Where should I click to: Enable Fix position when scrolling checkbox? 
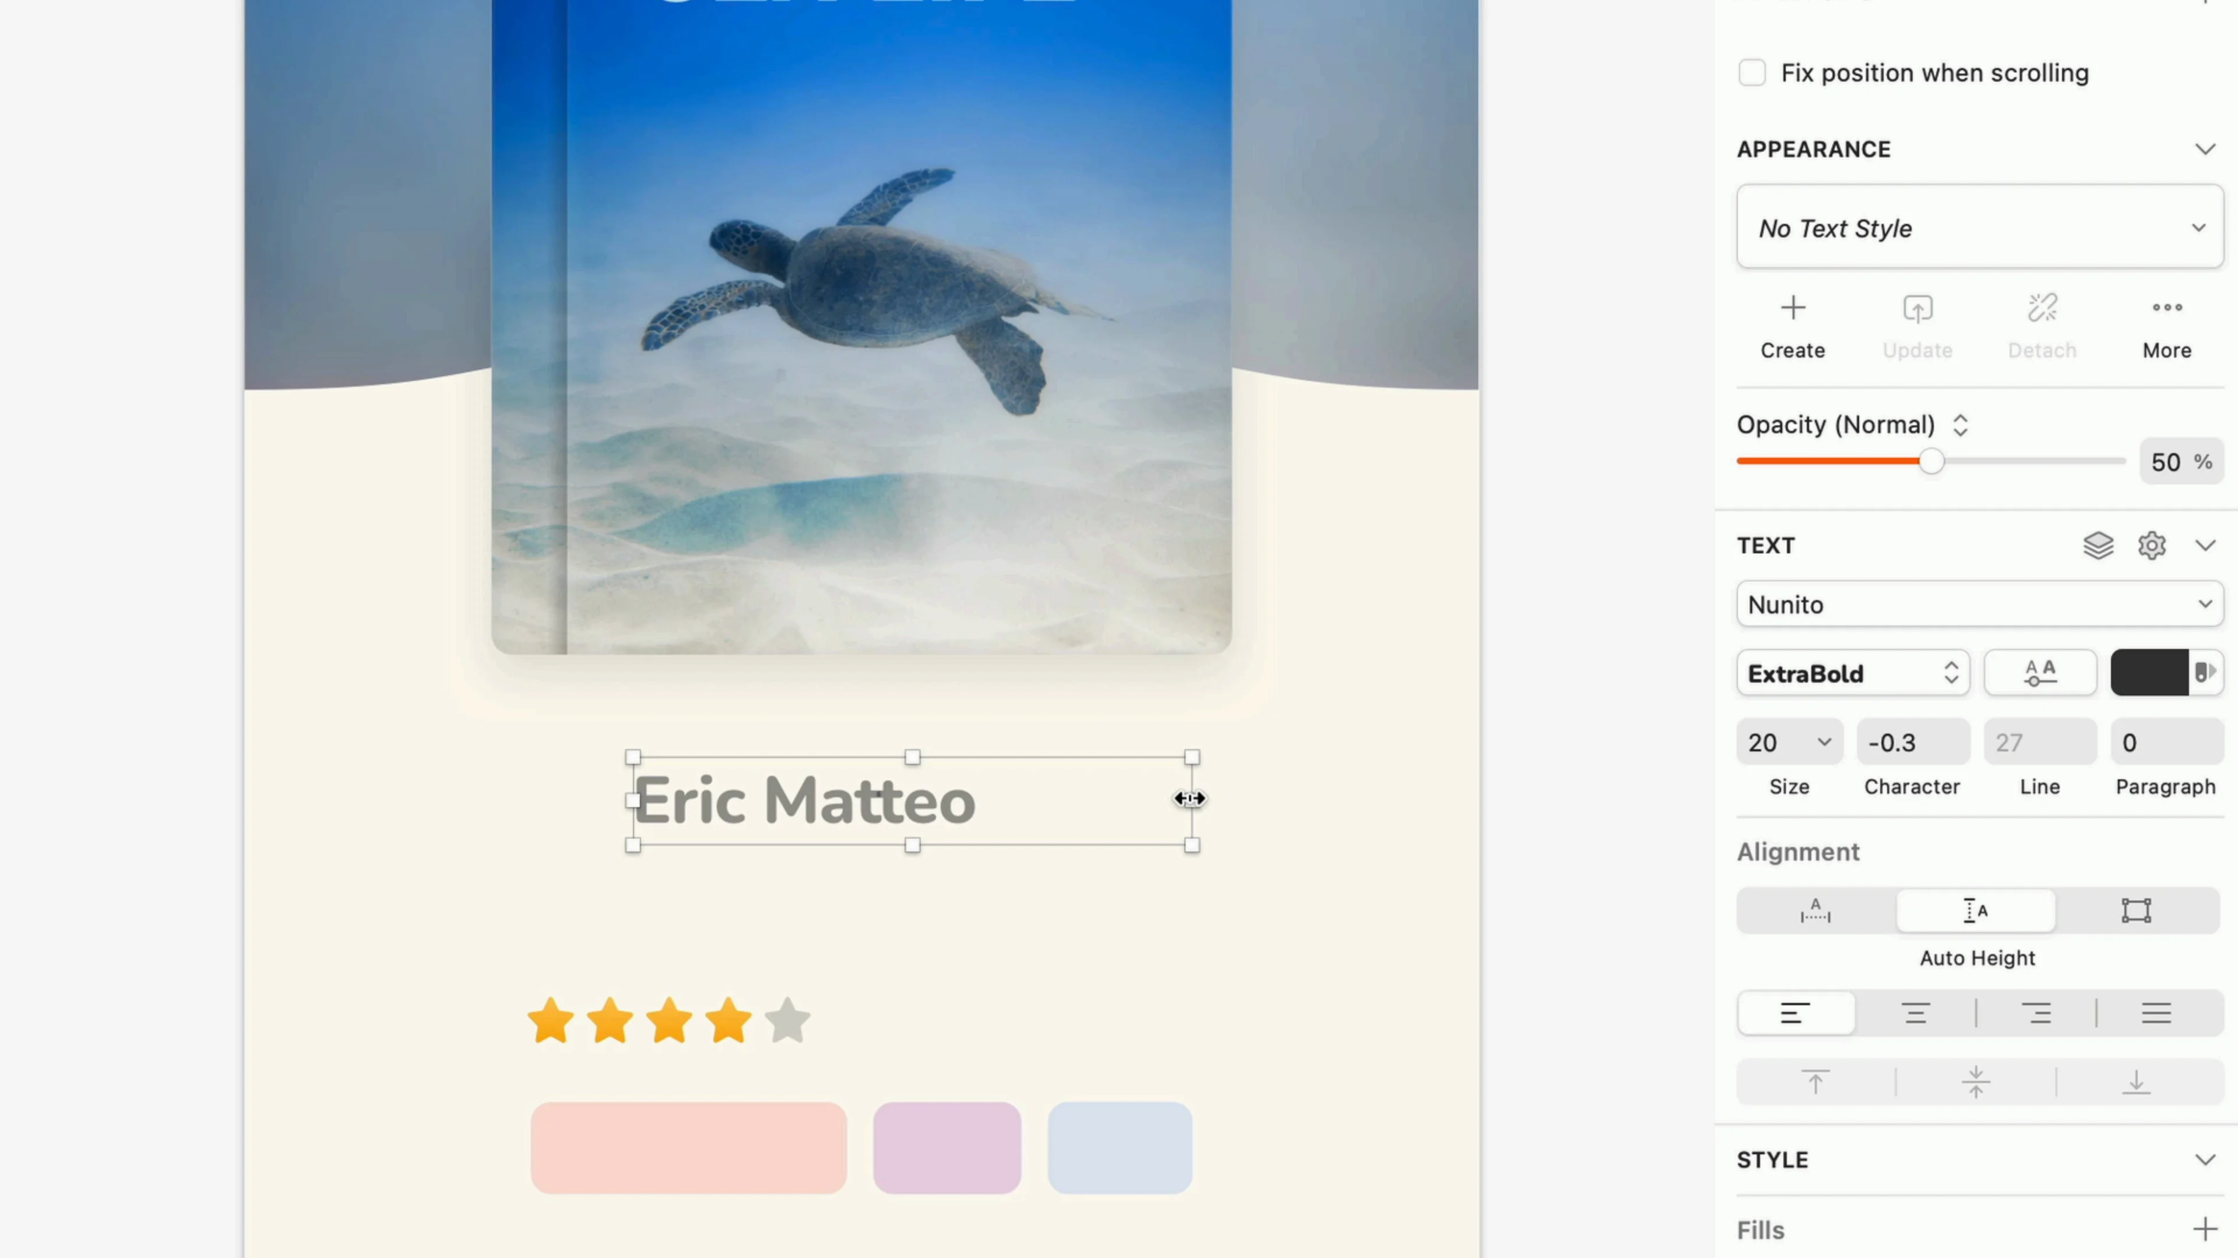1751,72
